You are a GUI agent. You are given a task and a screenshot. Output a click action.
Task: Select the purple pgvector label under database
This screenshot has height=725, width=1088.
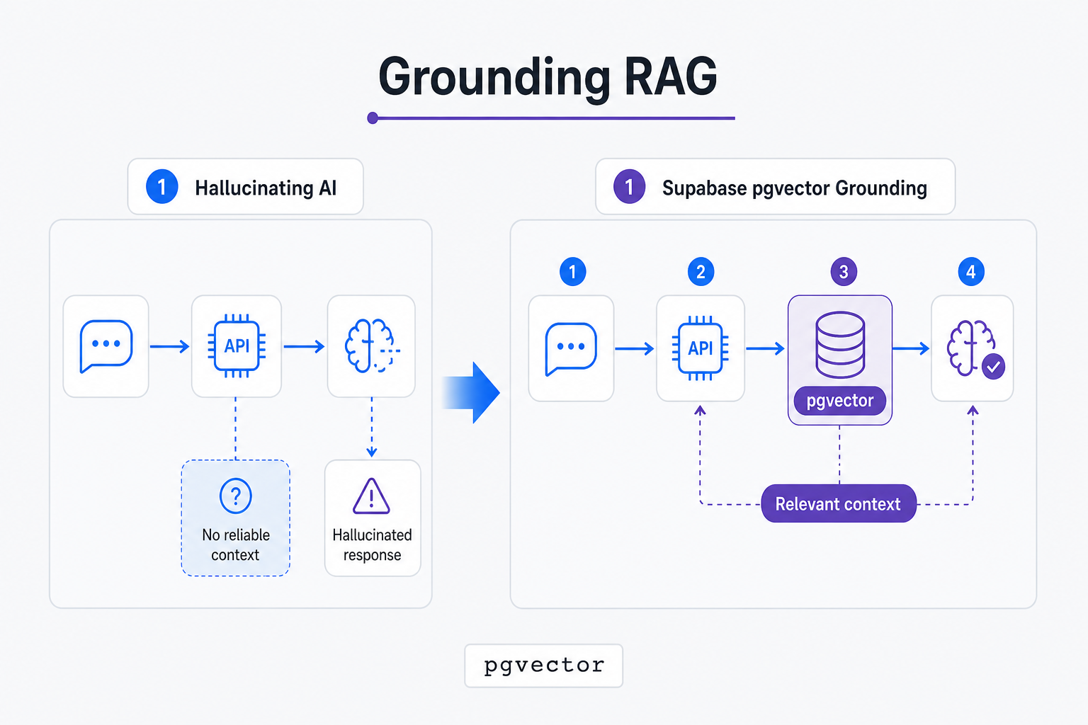coord(840,401)
